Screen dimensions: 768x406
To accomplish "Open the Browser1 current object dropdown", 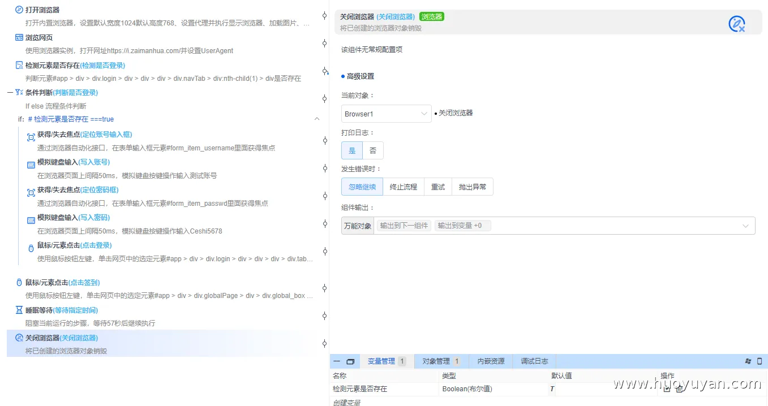I will coord(387,114).
